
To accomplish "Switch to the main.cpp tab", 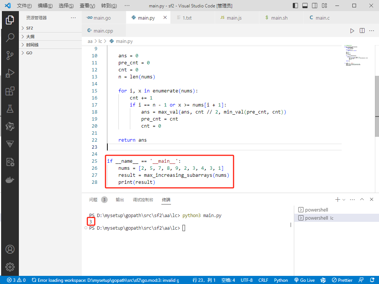I will 104,31.
